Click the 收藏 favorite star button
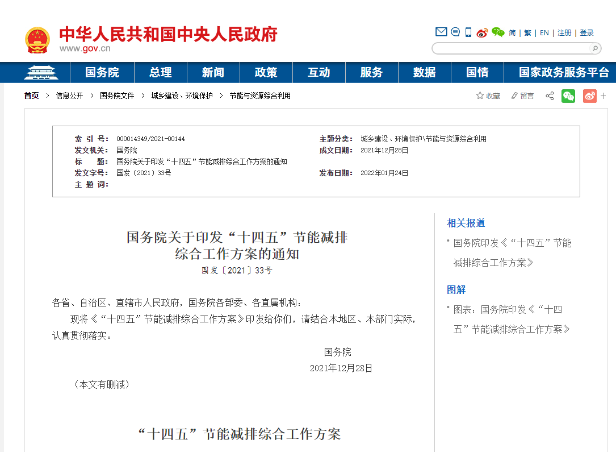The height and width of the screenshot is (452, 616). 488,96
